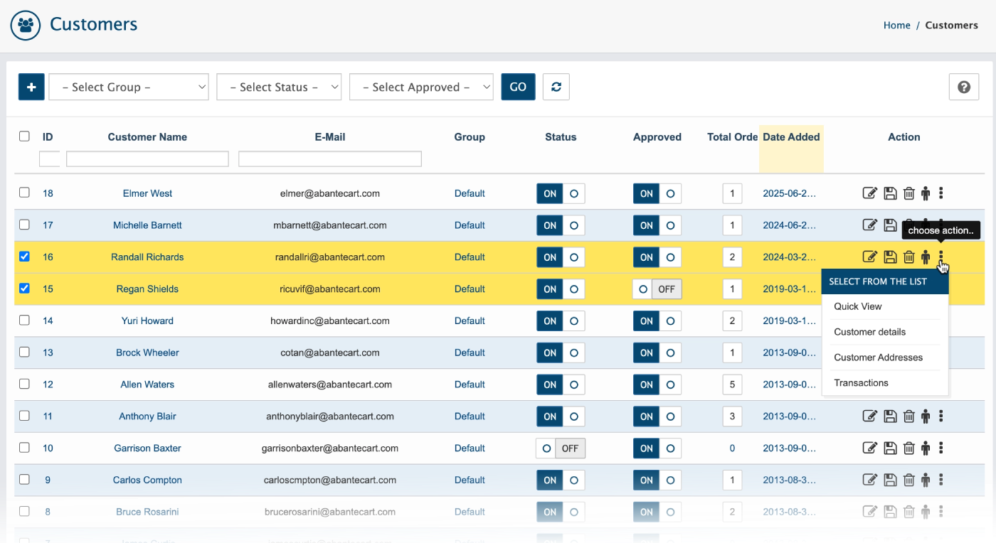The height and width of the screenshot is (543, 996).
Task: Login as Garrison Baxter person icon
Action: [x=926, y=448]
